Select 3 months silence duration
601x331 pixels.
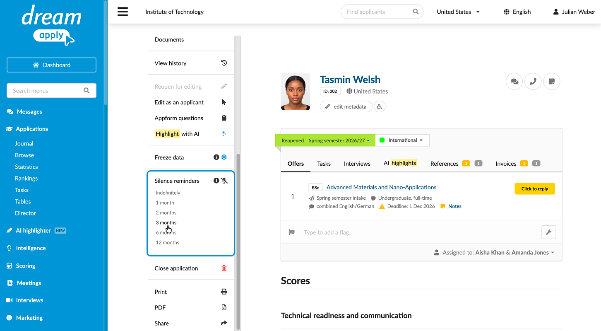[x=166, y=222]
